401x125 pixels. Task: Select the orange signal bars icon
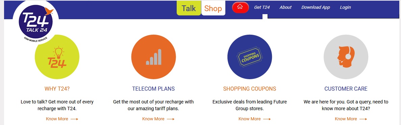(x=153, y=57)
